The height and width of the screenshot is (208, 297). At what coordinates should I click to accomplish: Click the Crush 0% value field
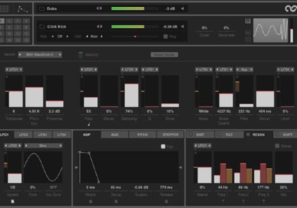(205, 28)
